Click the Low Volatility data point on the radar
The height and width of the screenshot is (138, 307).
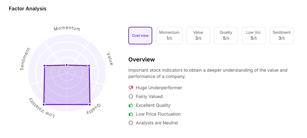click(44, 105)
